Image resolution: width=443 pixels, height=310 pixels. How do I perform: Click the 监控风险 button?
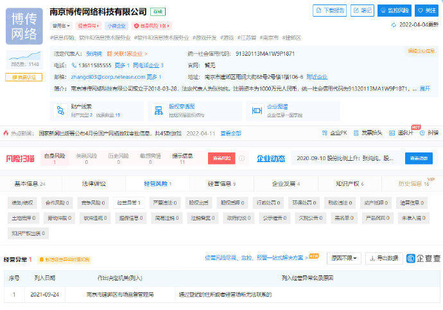[x=394, y=11]
